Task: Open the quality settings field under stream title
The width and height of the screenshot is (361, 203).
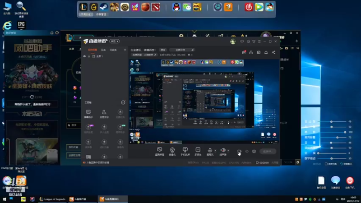Action: [x=144, y=55]
